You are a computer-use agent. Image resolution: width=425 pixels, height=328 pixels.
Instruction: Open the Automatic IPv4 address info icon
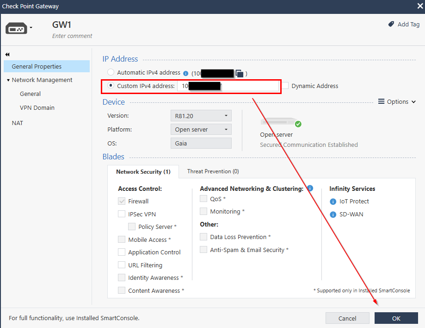[185, 73]
